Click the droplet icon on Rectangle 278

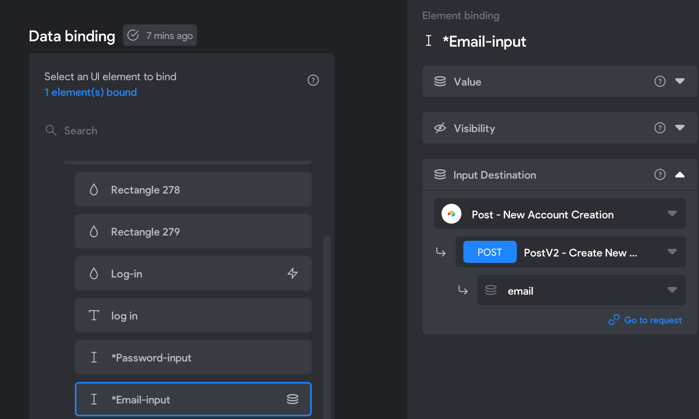tap(94, 189)
